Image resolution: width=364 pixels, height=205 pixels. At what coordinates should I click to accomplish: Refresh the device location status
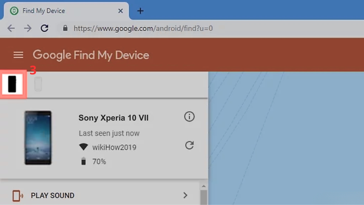pos(189,145)
